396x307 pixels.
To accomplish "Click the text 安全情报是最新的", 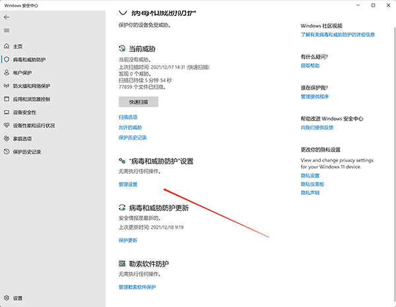I will [x=139, y=218].
